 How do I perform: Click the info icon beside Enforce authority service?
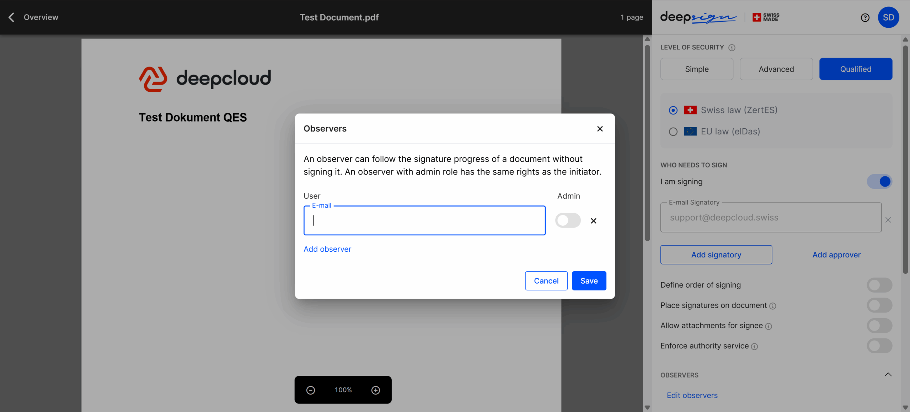754,347
